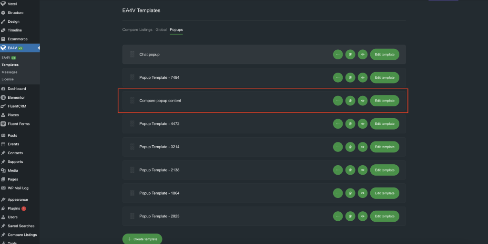The height and width of the screenshot is (244, 488).
Task: Delete the Popup Template - 4472 row
Action: (x=350, y=124)
